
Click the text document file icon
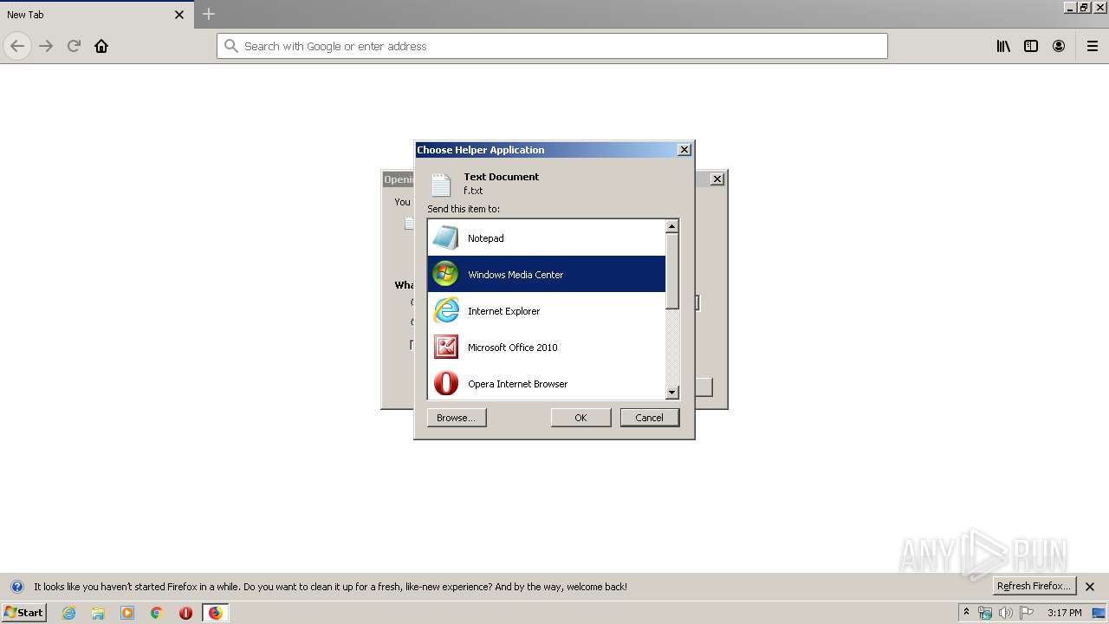pyautogui.click(x=441, y=185)
